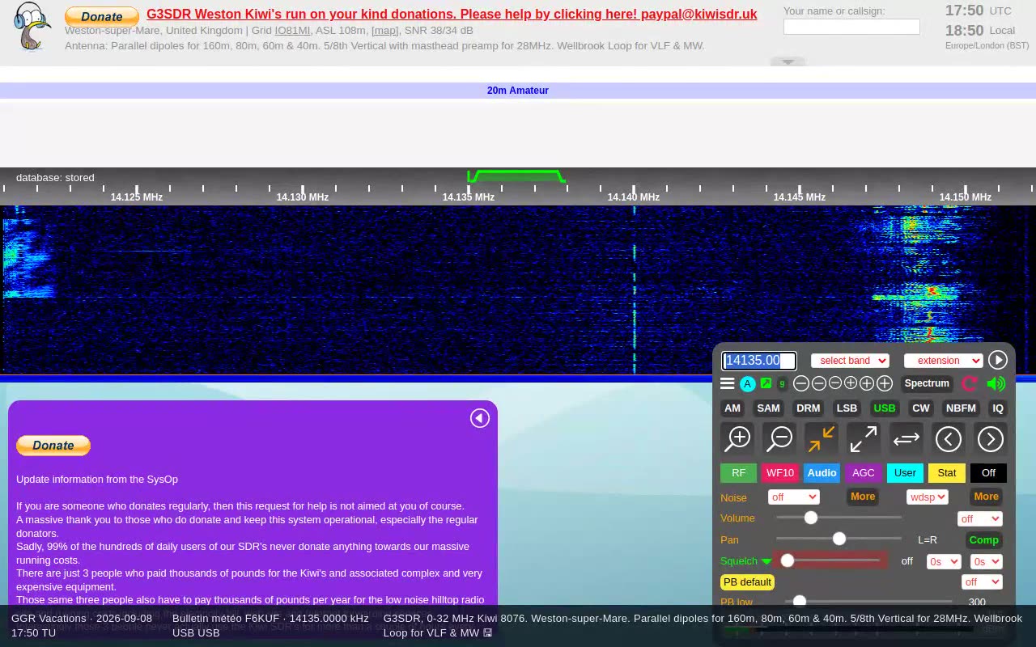Select IQ mode
1036x647 pixels.
tap(998, 408)
